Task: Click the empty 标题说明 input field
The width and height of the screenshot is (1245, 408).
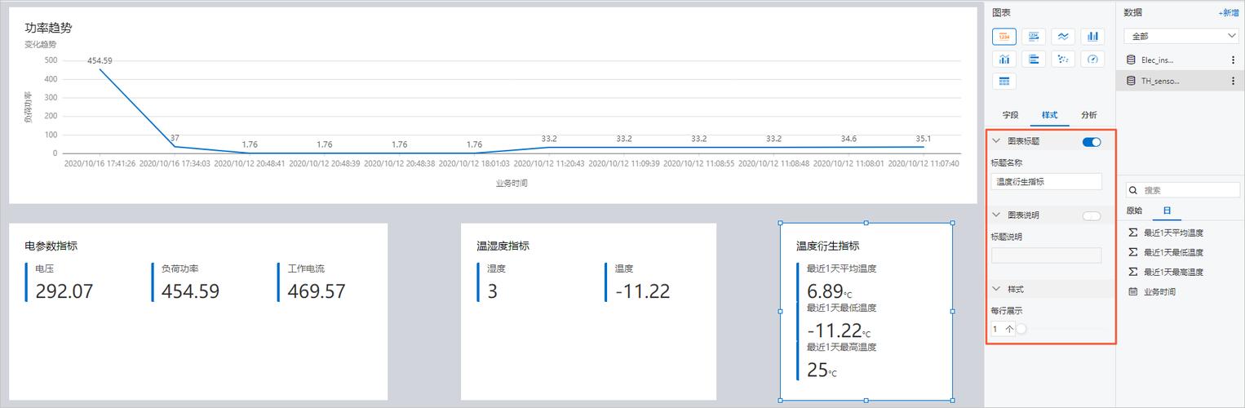Action: tap(1046, 255)
